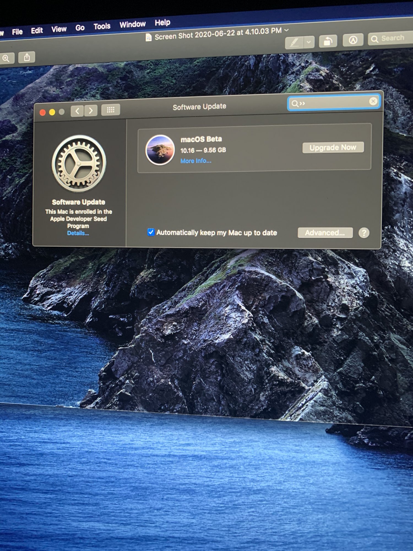The width and height of the screenshot is (413, 551).
Task: Click the Rotate toolbar icon
Action: coord(328,41)
